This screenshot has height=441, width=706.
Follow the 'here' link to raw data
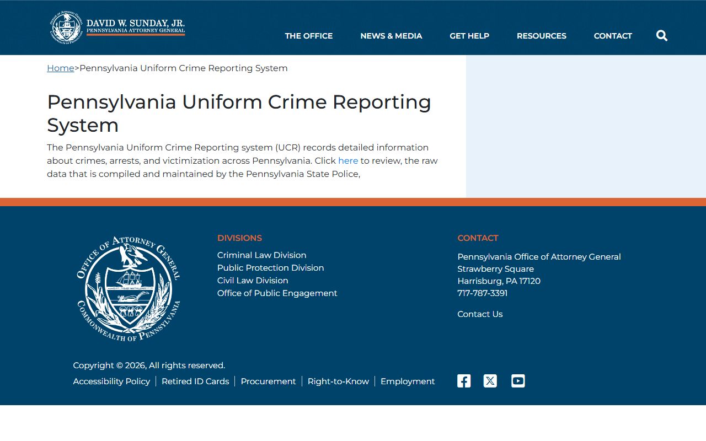tap(348, 161)
